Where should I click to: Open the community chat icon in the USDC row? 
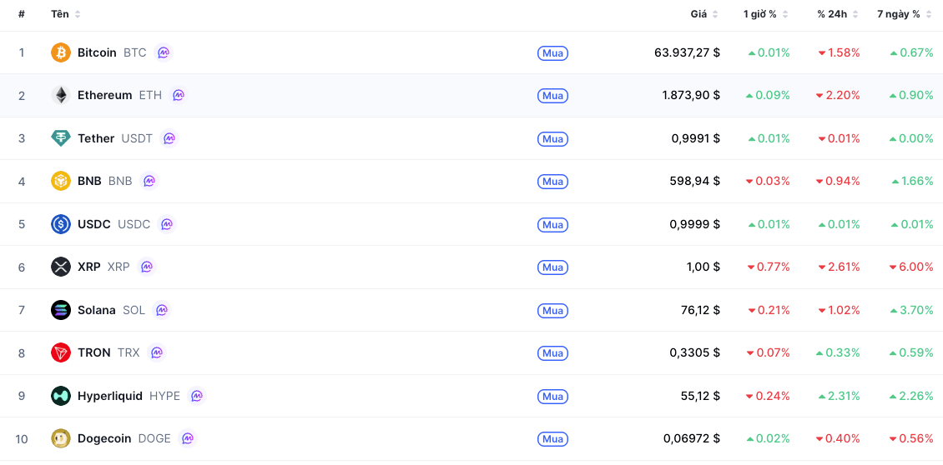coord(167,224)
